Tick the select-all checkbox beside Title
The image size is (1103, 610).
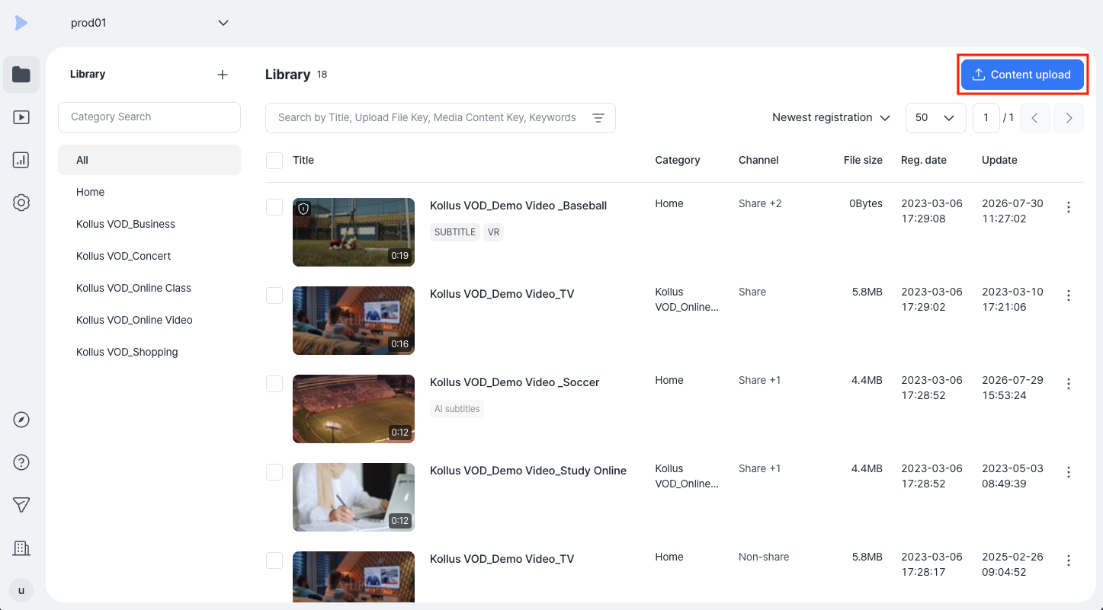pos(274,161)
